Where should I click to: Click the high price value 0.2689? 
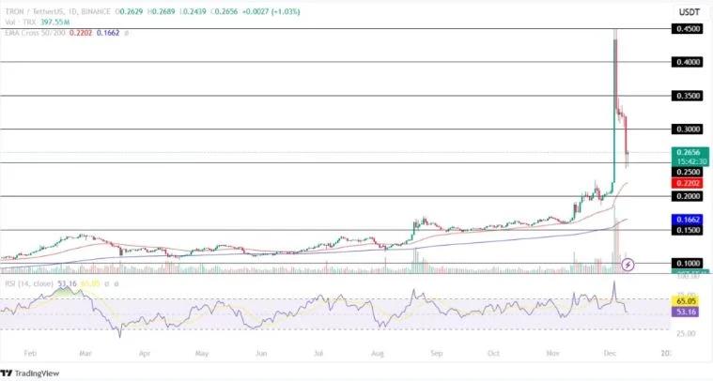point(163,12)
